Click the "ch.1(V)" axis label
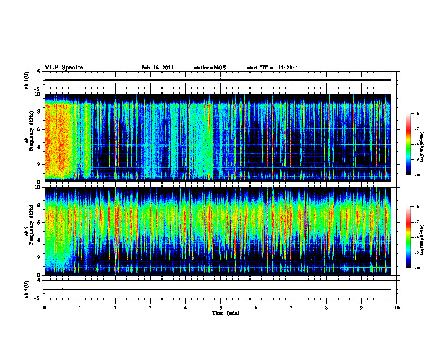Viewport: 447px width, 345px height. click(x=27, y=80)
